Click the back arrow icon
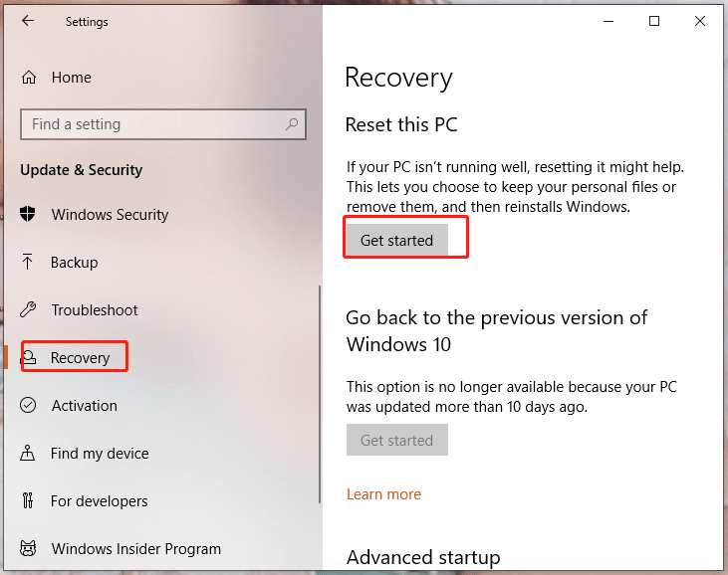The height and width of the screenshot is (575, 728). click(28, 21)
